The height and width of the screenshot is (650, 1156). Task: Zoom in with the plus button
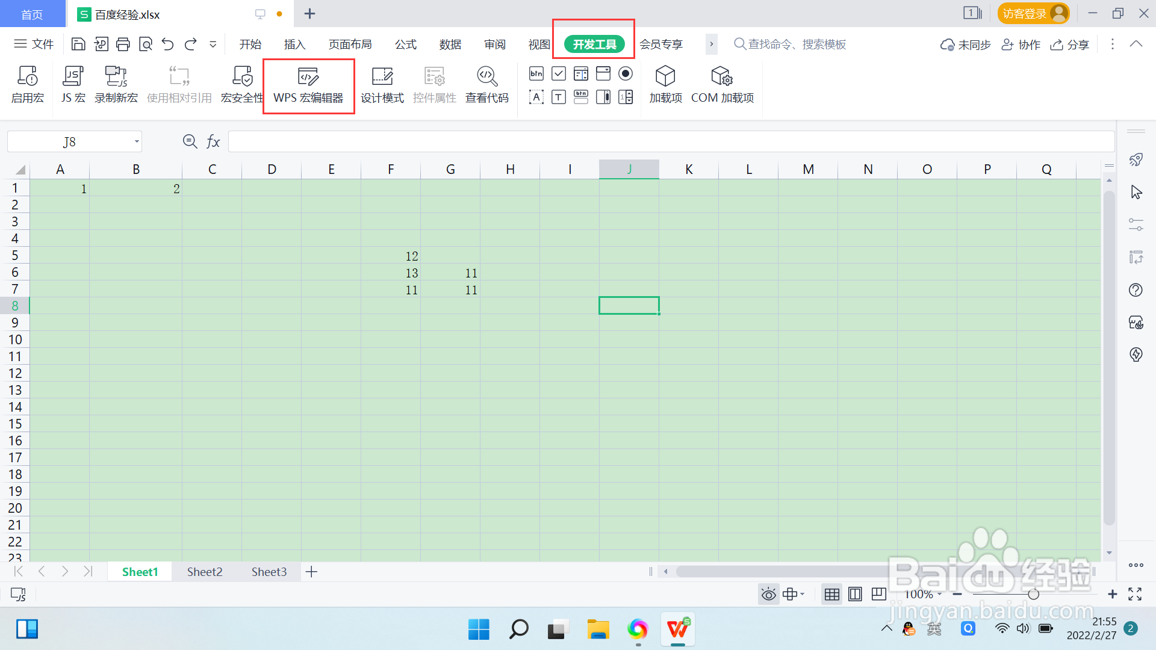(1113, 595)
